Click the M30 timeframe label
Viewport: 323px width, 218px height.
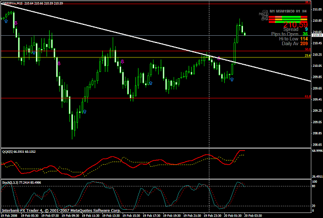pyautogui.click(x=291, y=11)
